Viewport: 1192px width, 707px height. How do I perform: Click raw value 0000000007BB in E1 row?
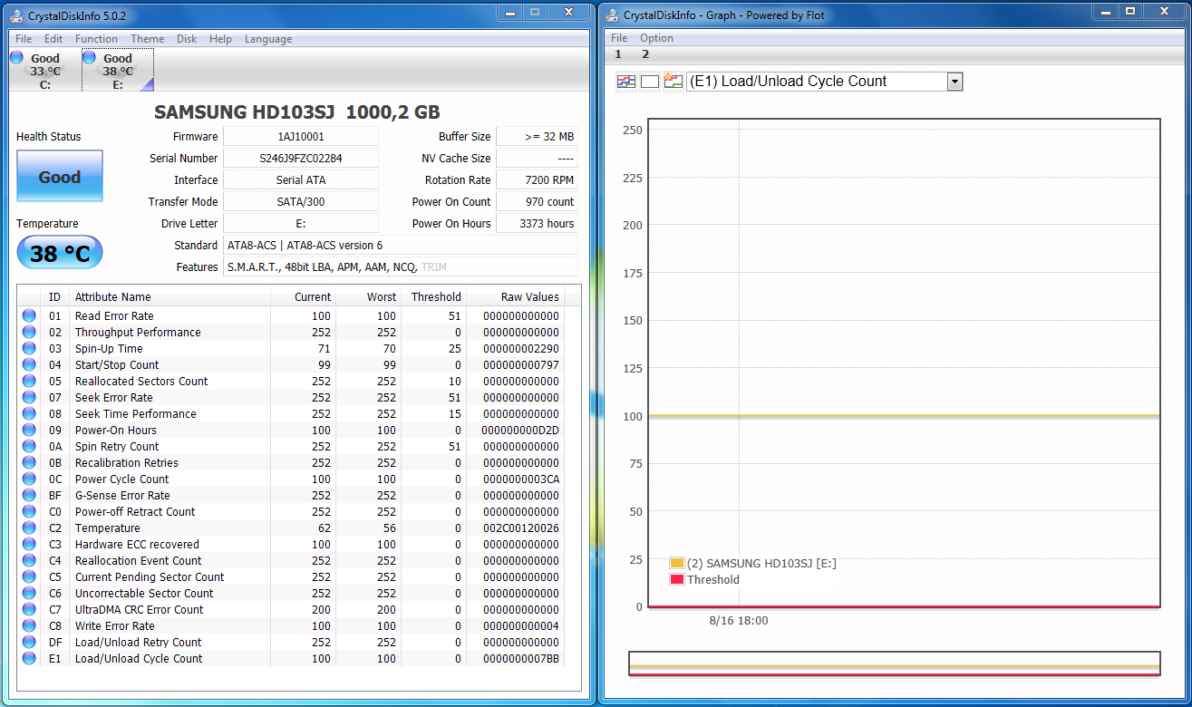(x=520, y=659)
